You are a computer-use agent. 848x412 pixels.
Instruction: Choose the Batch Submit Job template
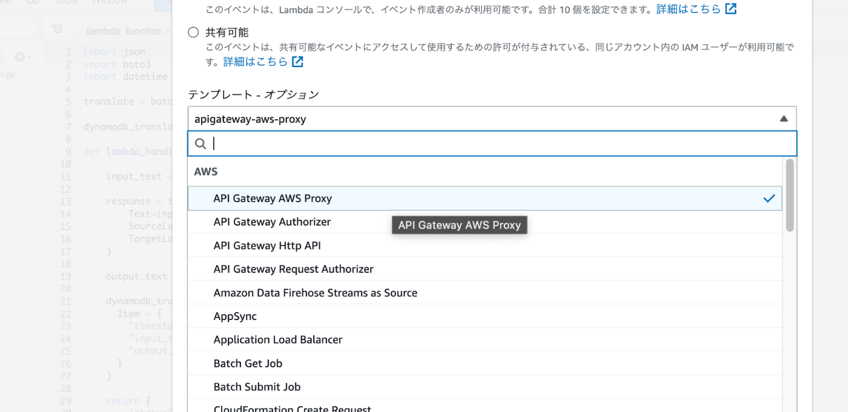(x=485, y=387)
